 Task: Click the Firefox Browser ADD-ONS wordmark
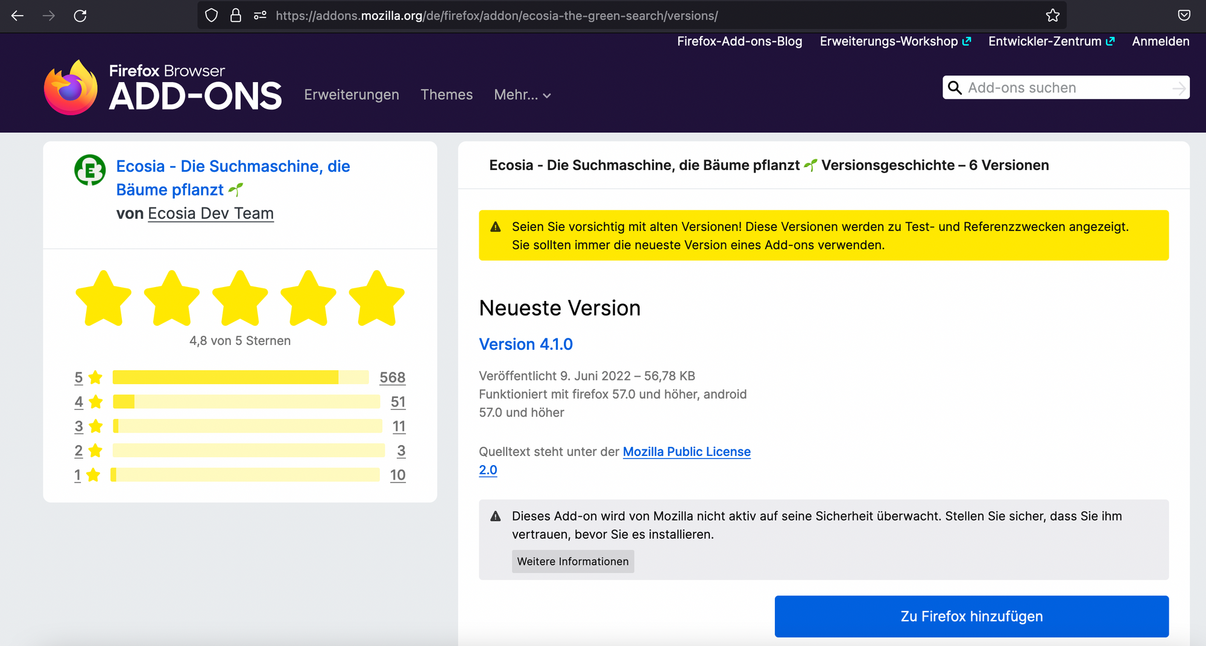tap(195, 87)
